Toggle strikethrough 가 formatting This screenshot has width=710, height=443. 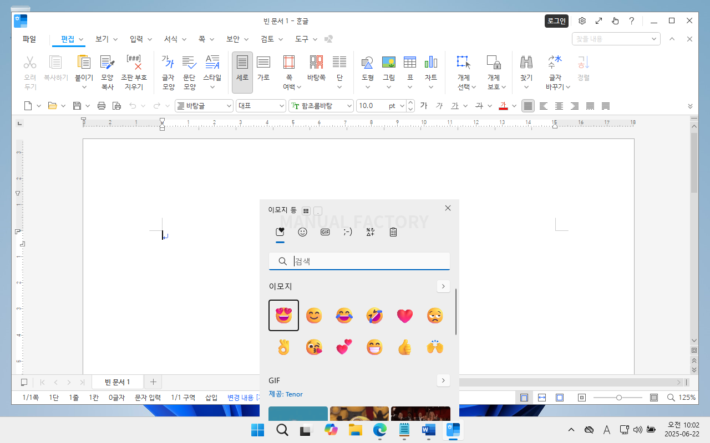coord(479,106)
